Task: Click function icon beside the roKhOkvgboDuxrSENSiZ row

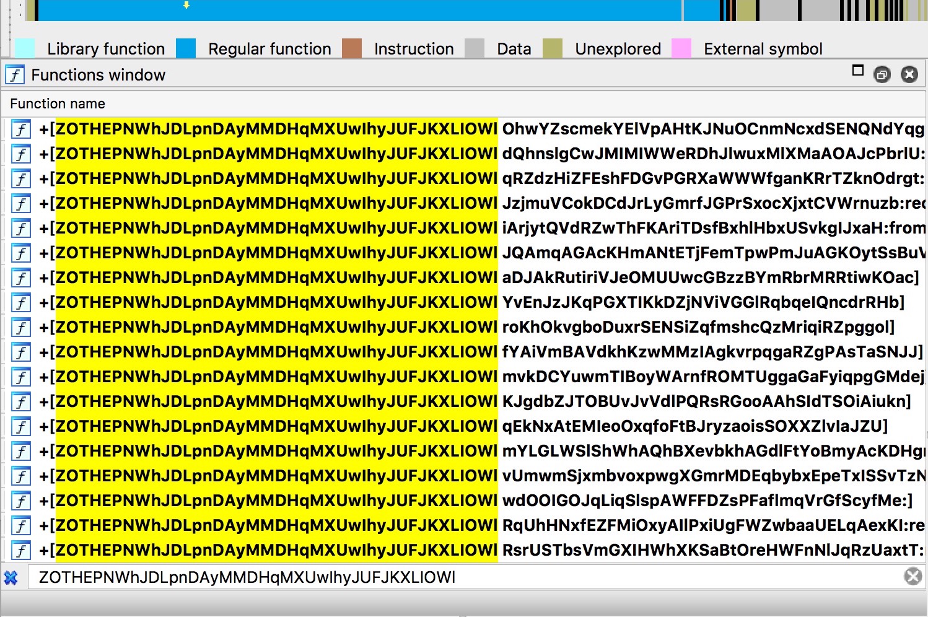Action: tap(22, 327)
